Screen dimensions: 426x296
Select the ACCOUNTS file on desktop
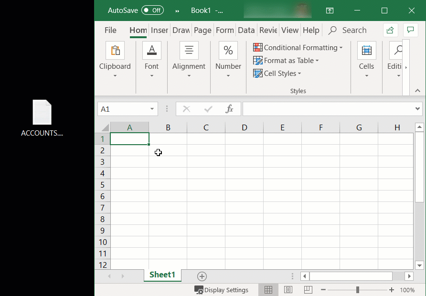pyautogui.click(x=42, y=118)
